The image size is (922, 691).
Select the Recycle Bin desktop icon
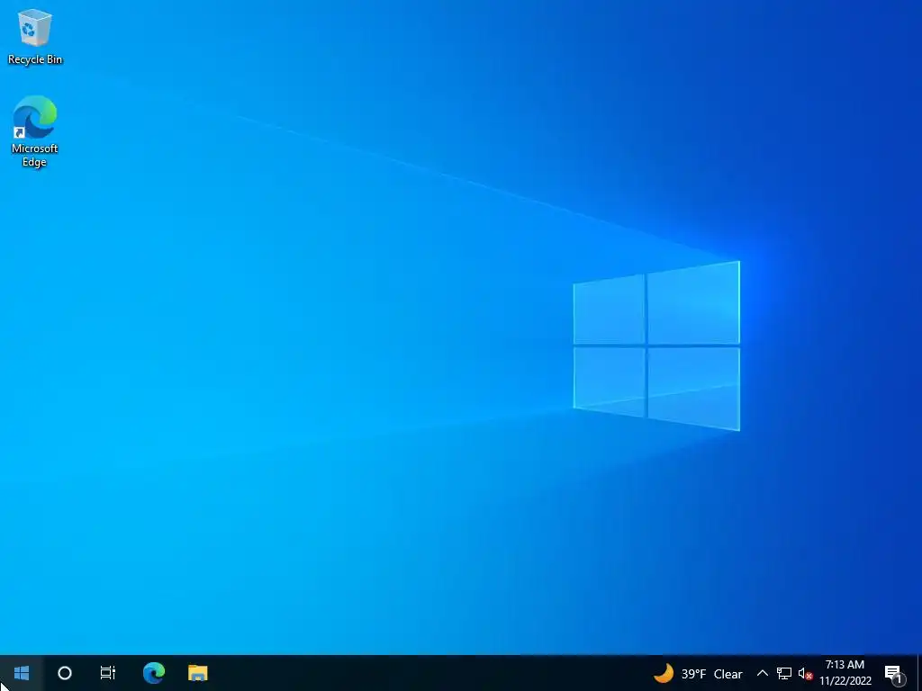(x=35, y=36)
